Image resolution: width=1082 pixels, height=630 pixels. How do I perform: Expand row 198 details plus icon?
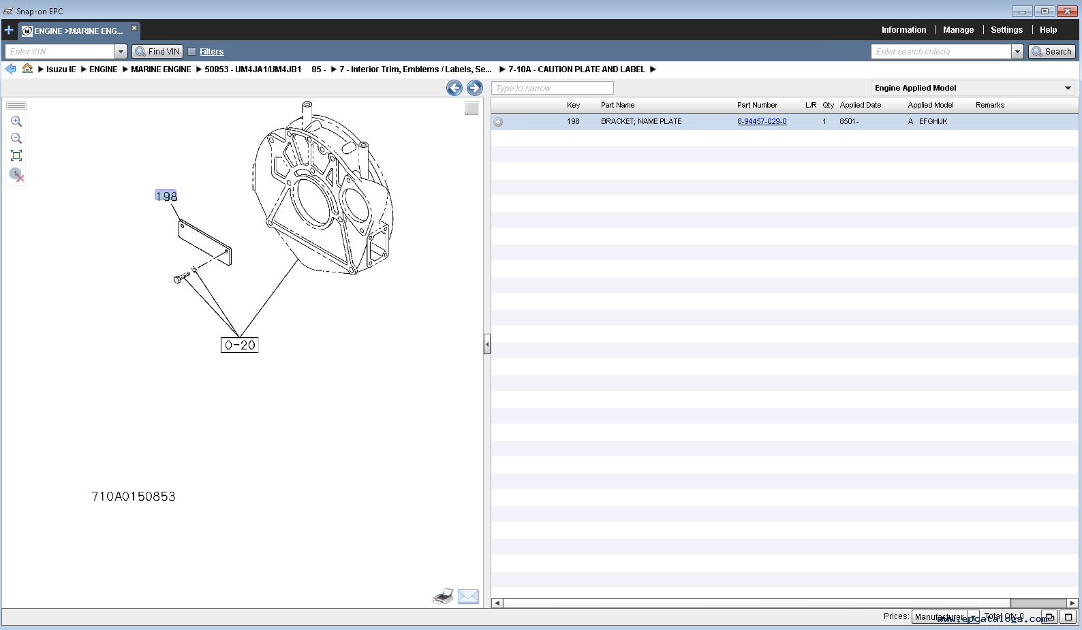[498, 122]
